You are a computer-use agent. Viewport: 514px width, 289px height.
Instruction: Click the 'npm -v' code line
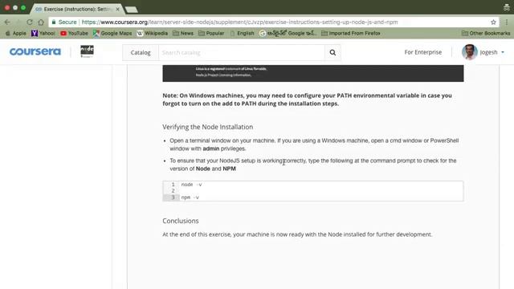(x=190, y=197)
